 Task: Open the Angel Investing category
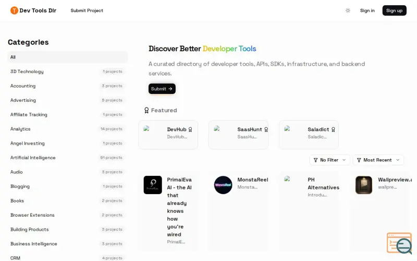68,143
